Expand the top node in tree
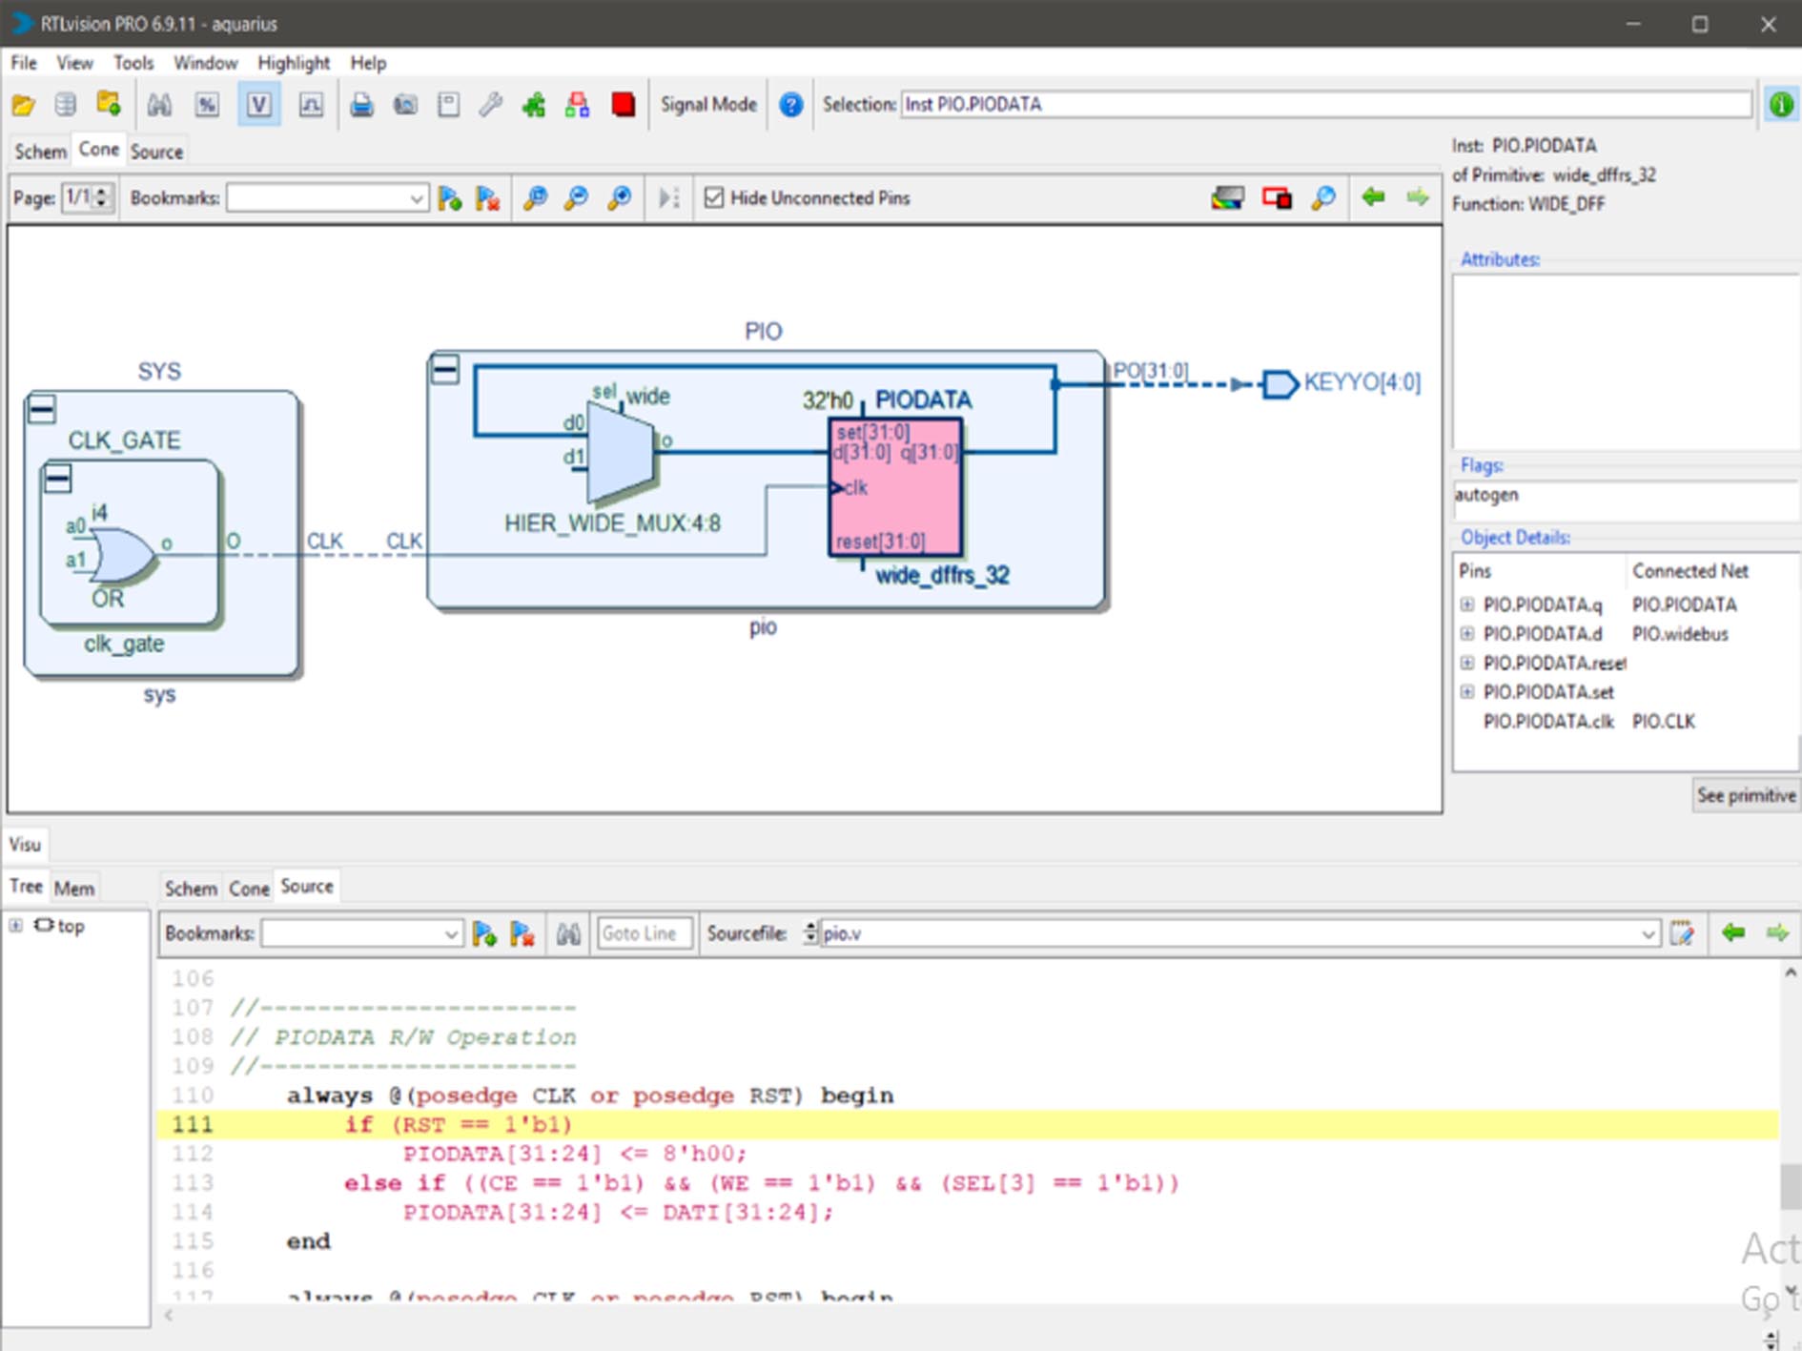The height and width of the screenshot is (1351, 1802). coord(16,926)
